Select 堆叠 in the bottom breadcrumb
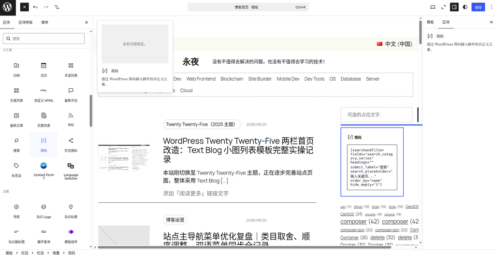 [x=56, y=253]
